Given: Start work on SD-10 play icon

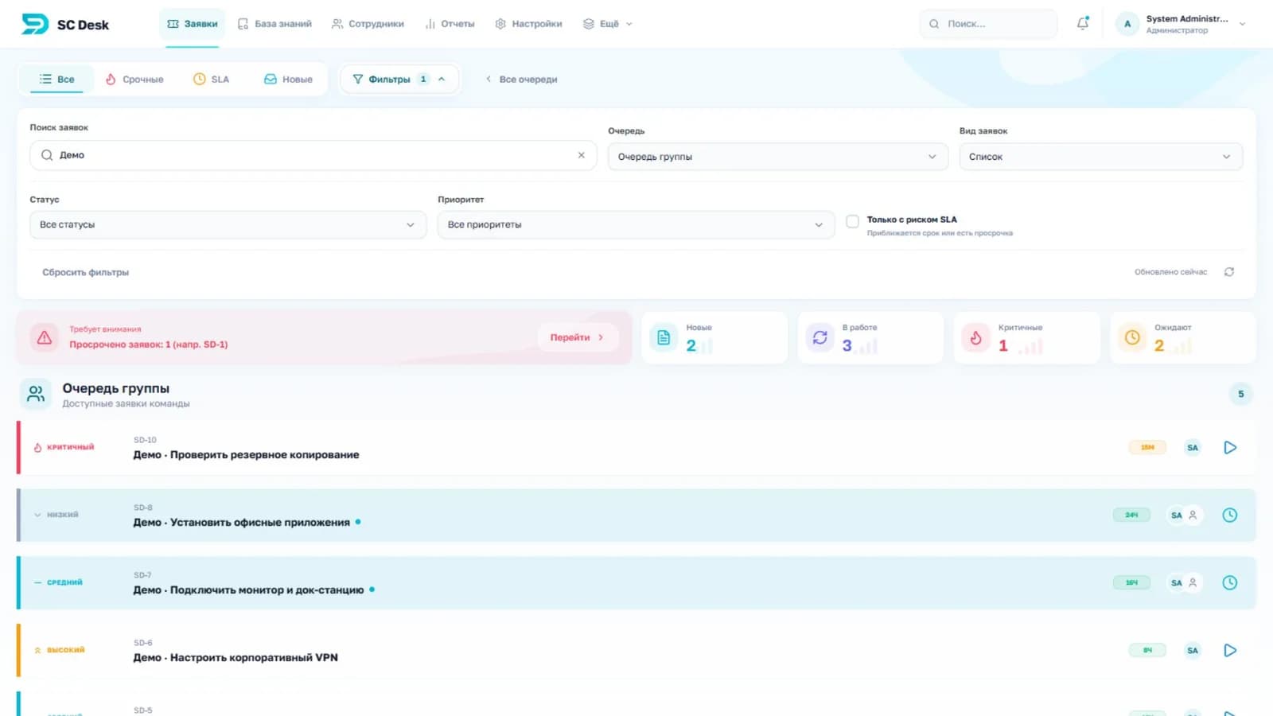Looking at the screenshot, I should (x=1230, y=448).
